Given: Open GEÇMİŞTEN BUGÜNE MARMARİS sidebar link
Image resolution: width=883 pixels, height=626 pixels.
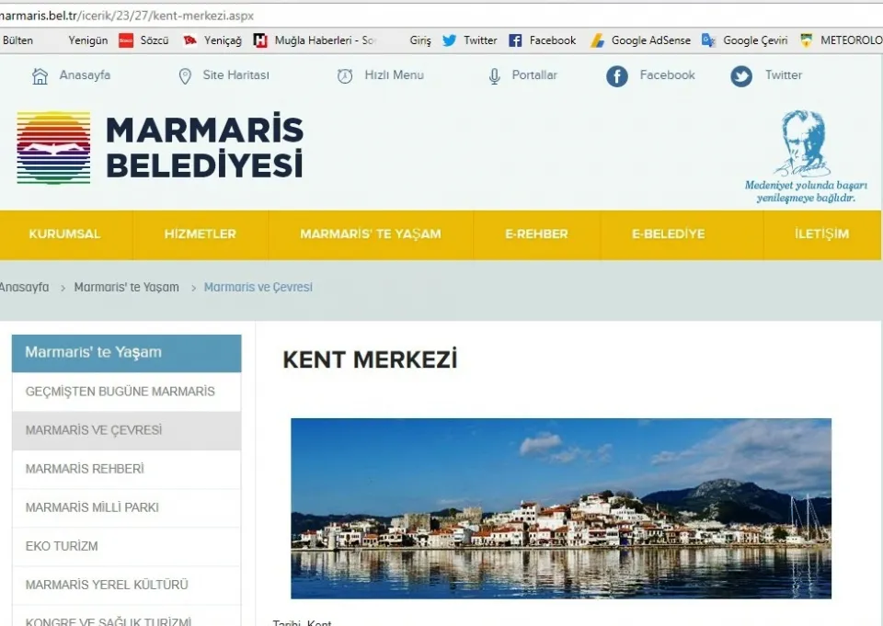Looking at the screenshot, I should [120, 392].
